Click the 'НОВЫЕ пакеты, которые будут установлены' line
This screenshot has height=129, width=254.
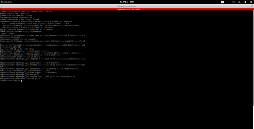[21, 31]
